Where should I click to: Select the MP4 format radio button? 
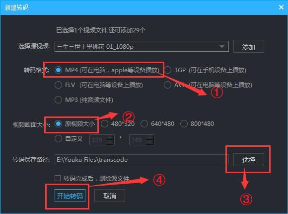[x=59, y=70]
